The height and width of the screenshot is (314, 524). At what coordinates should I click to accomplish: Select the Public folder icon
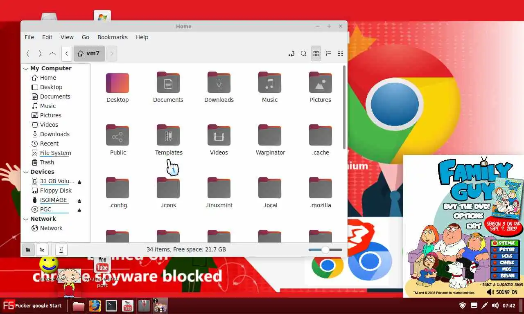(x=117, y=136)
